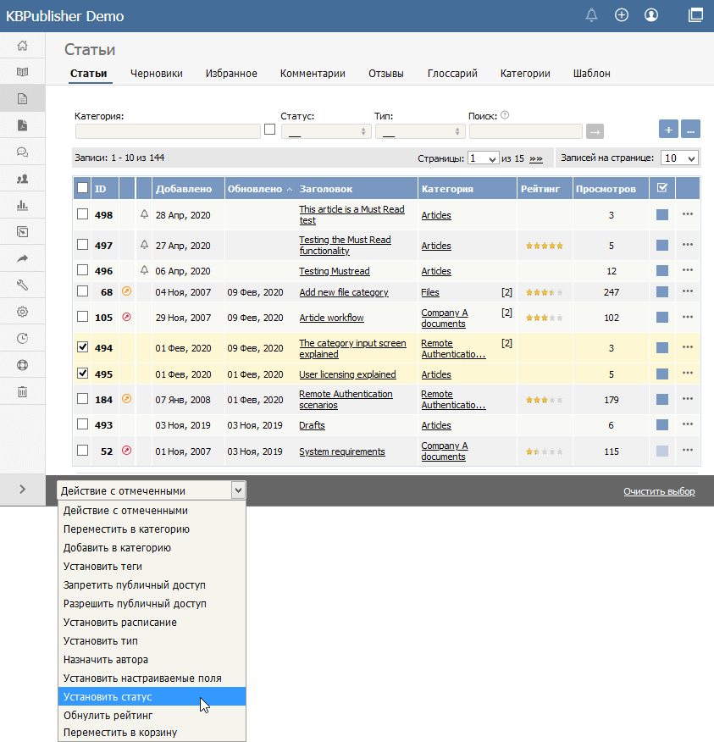Click the trash bin icon in the sidebar
The width and height of the screenshot is (714, 742).
pos(23,391)
